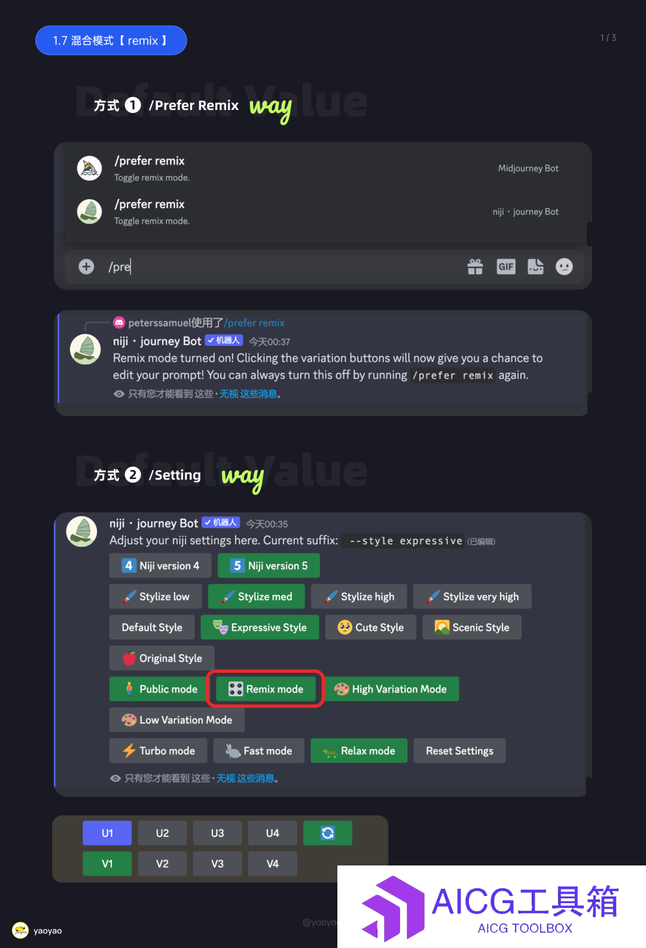Click the /pre message input field
Viewport: 646px width, 948px height.
point(281,267)
